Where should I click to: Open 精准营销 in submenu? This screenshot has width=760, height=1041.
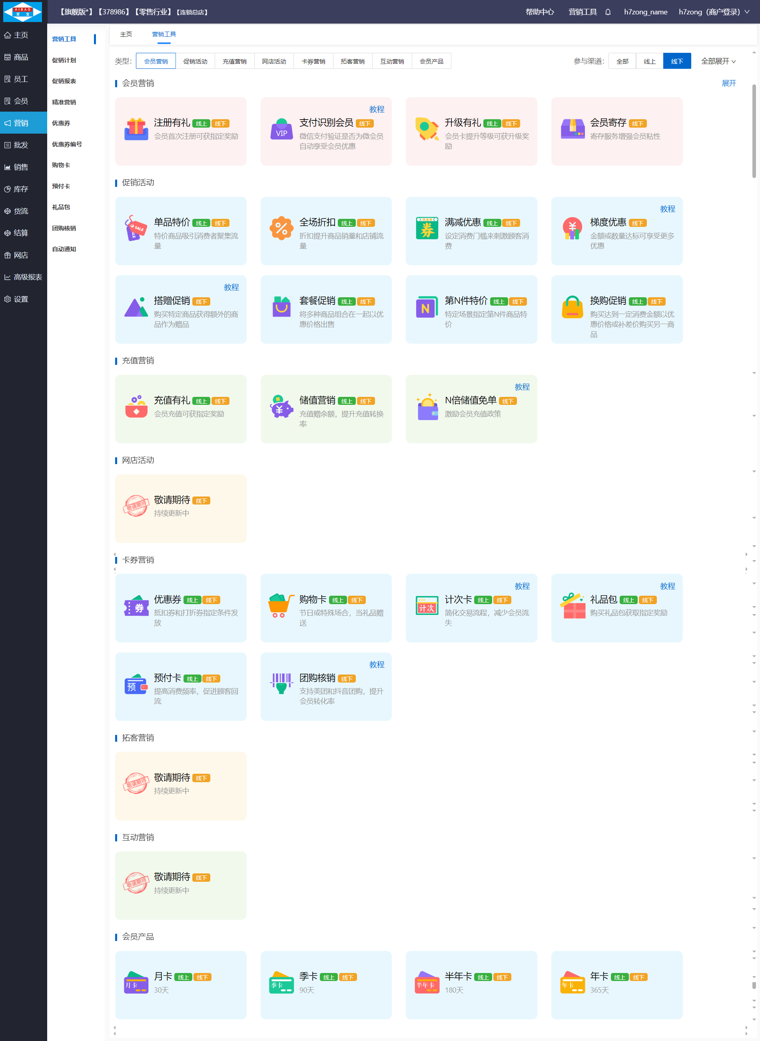64,102
